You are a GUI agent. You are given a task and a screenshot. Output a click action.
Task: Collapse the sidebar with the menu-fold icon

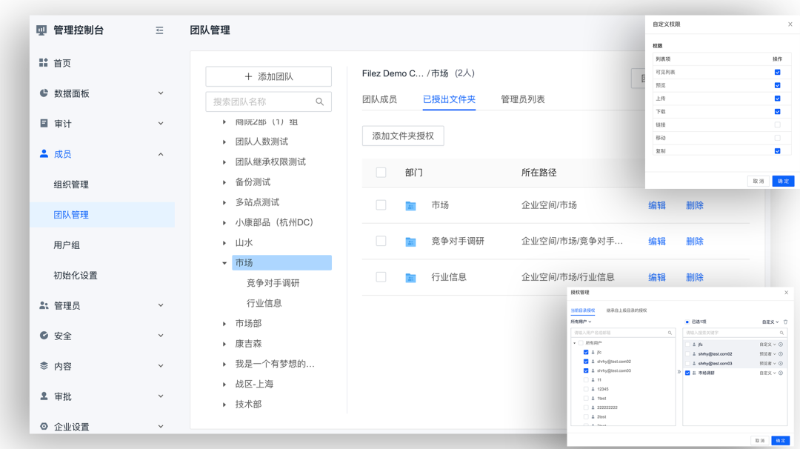tap(160, 30)
